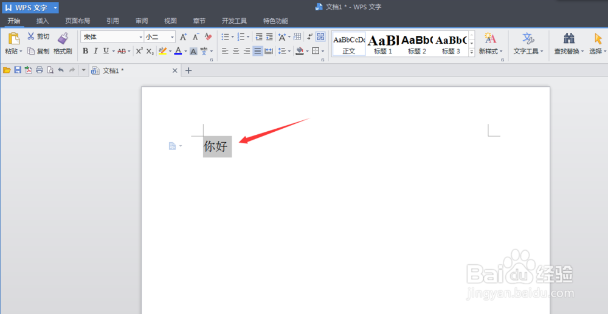
Task: Open the 特色功能 ribbon tab
Action: [275, 21]
